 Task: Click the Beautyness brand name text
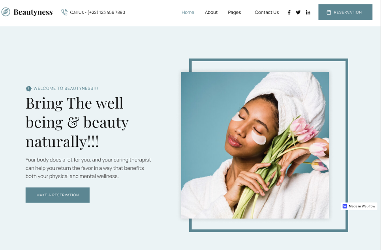pyautogui.click(x=33, y=12)
